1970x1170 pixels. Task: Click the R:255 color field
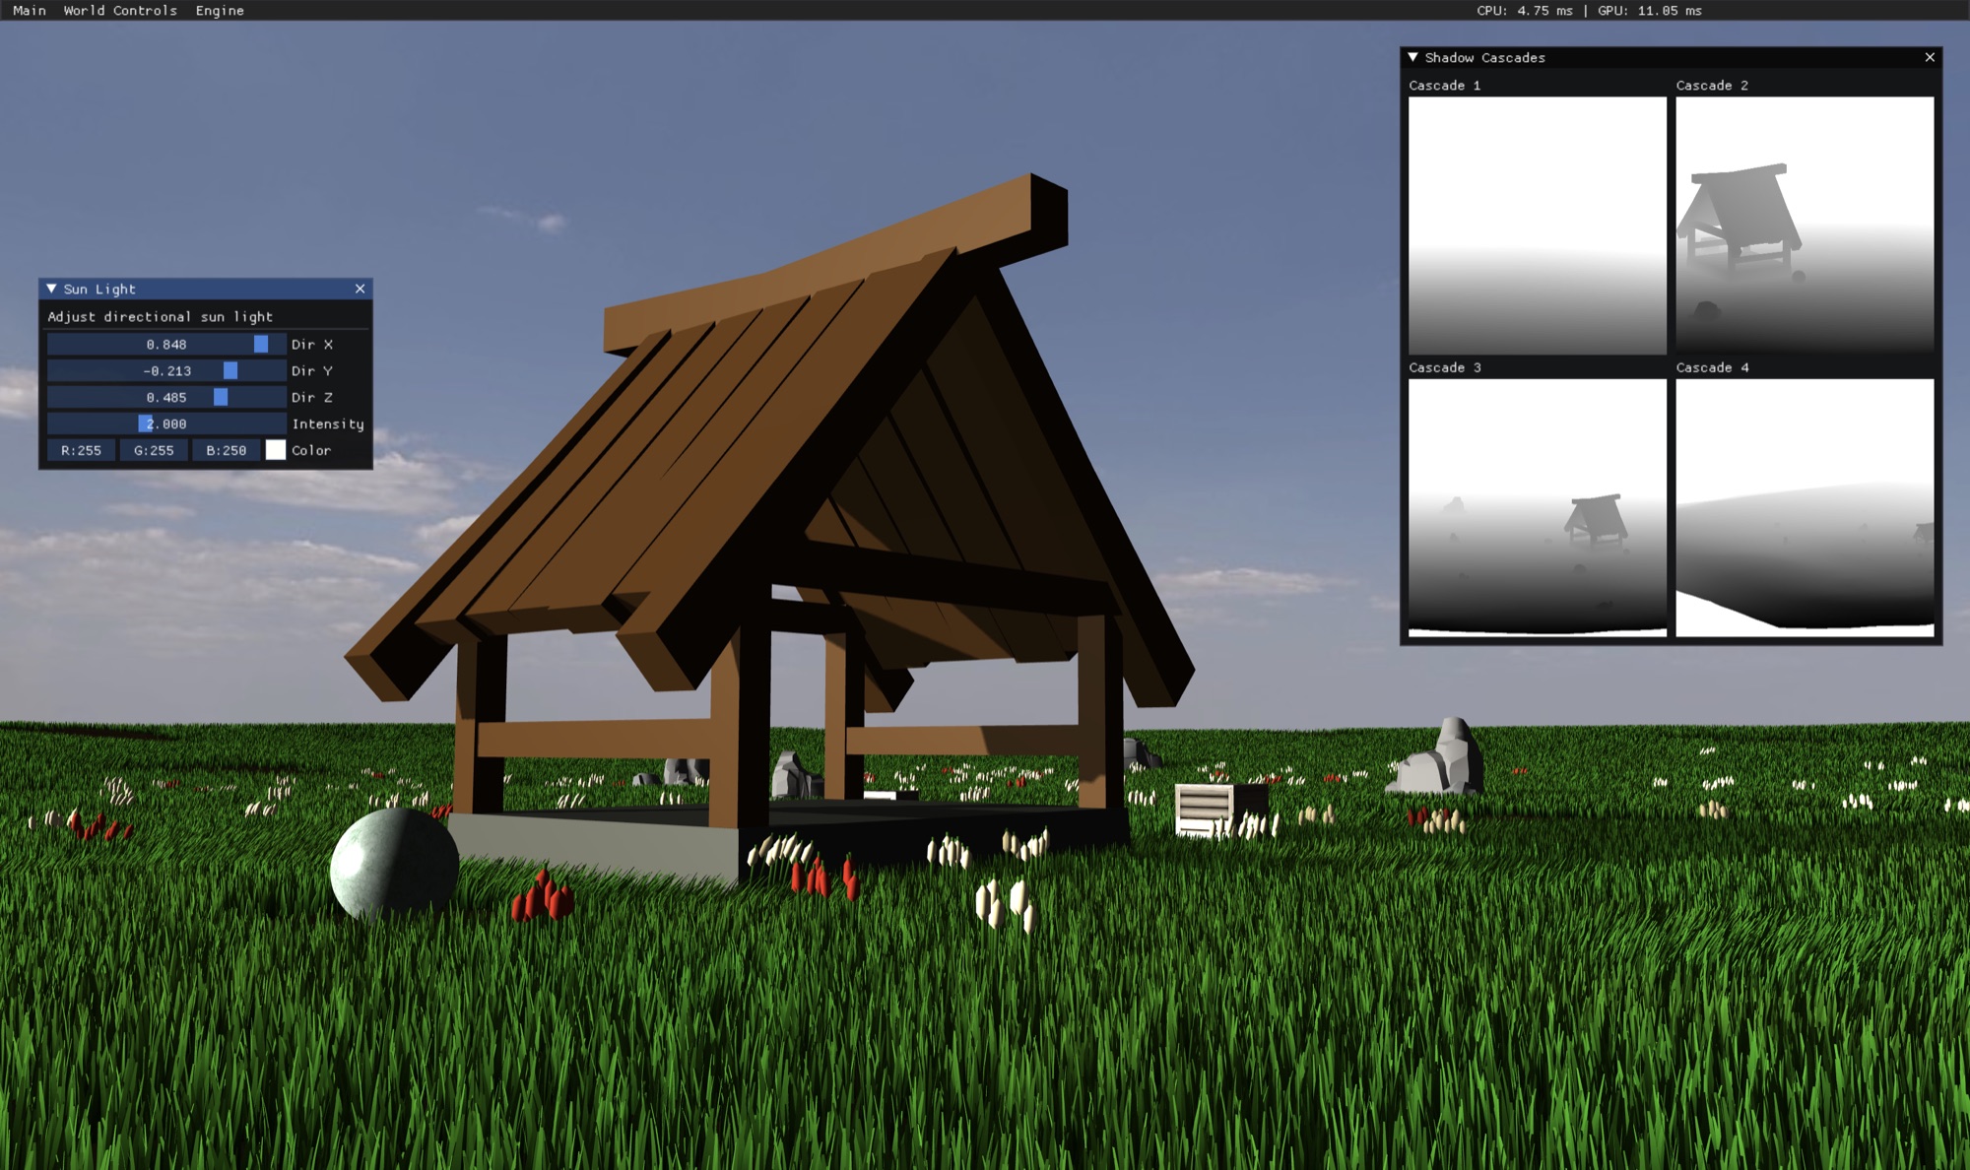pyautogui.click(x=81, y=450)
